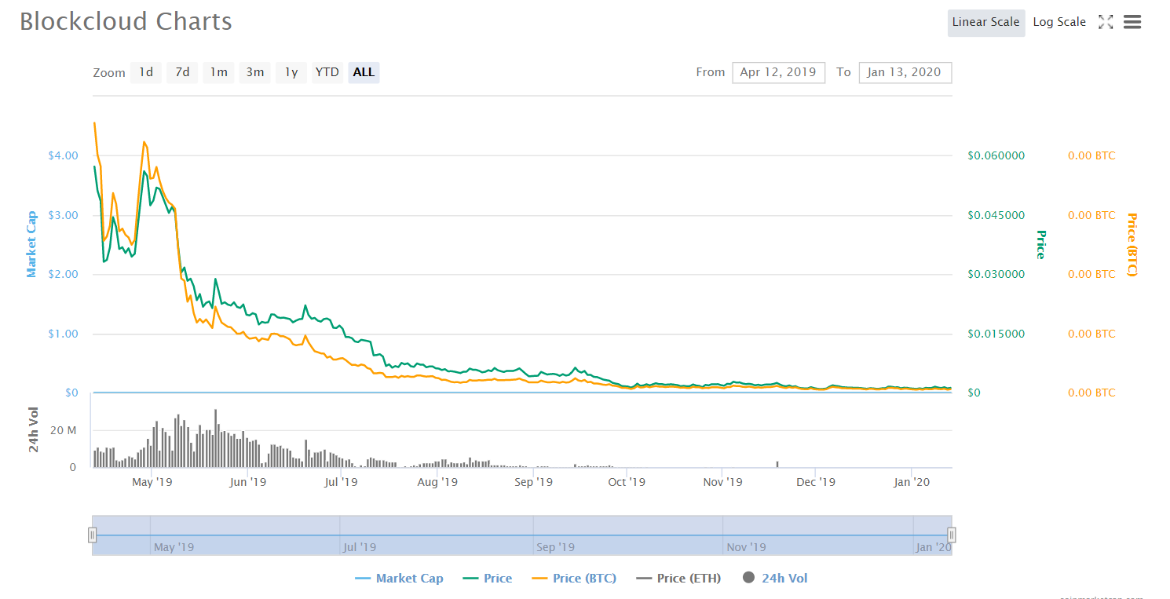This screenshot has width=1170, height=599.
Task: Toggle fullscreen chart view icon
Action: pos(1106,22)
